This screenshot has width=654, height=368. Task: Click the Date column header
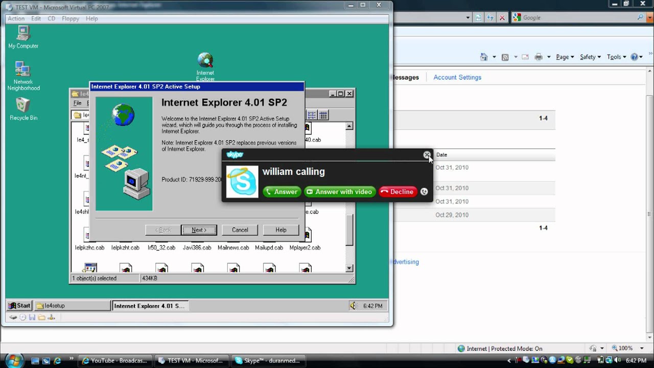[x=441, y=154]
